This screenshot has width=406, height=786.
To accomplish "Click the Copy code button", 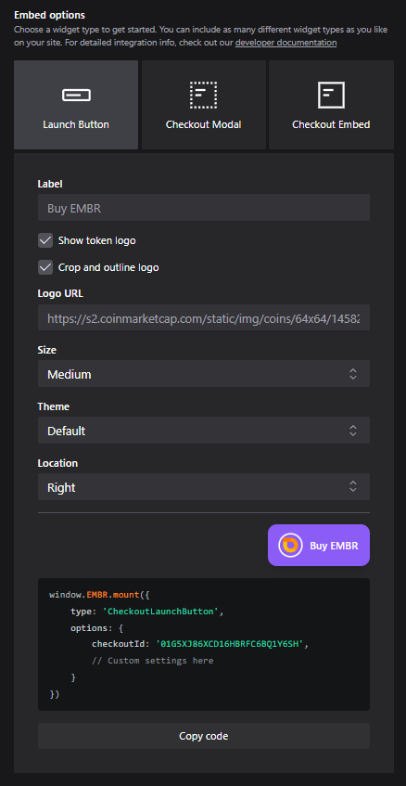I will 204,736.
